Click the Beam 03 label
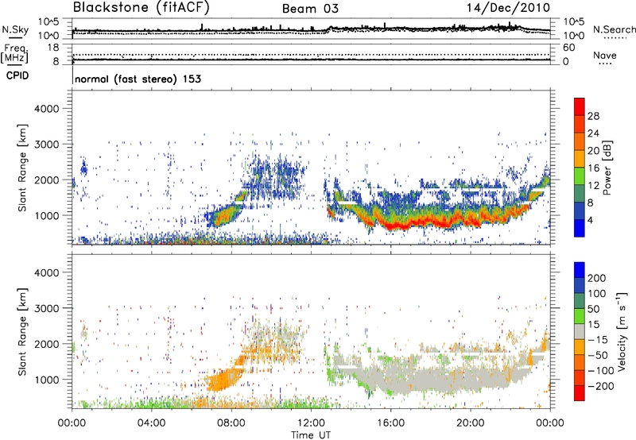 point(310,9)
